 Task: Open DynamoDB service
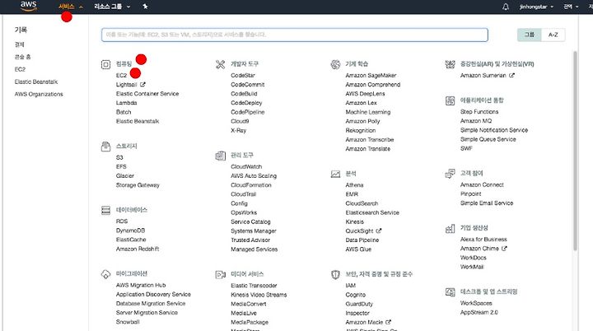click(130, 231)
